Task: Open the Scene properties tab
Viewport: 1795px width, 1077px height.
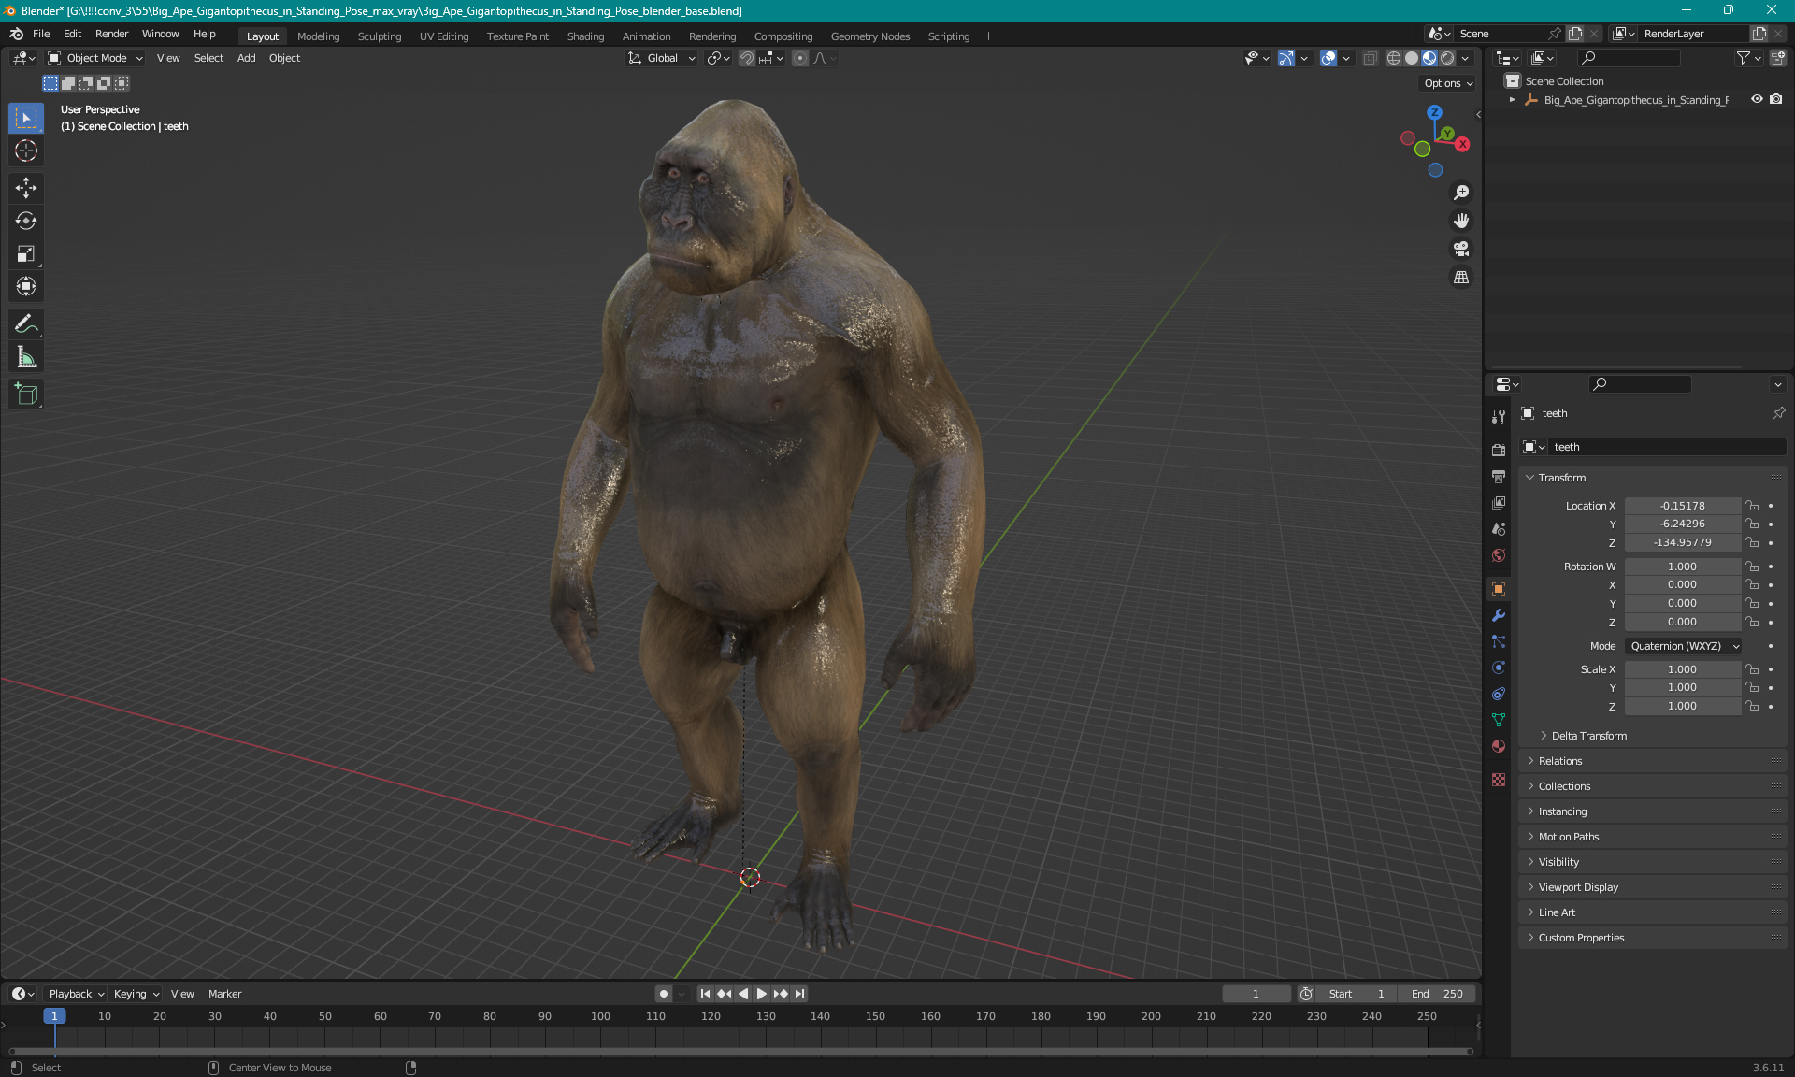Action: coord(1499,528)
